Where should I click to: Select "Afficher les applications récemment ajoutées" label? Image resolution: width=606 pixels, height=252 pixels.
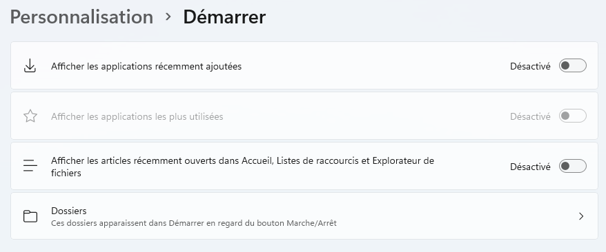146,66
